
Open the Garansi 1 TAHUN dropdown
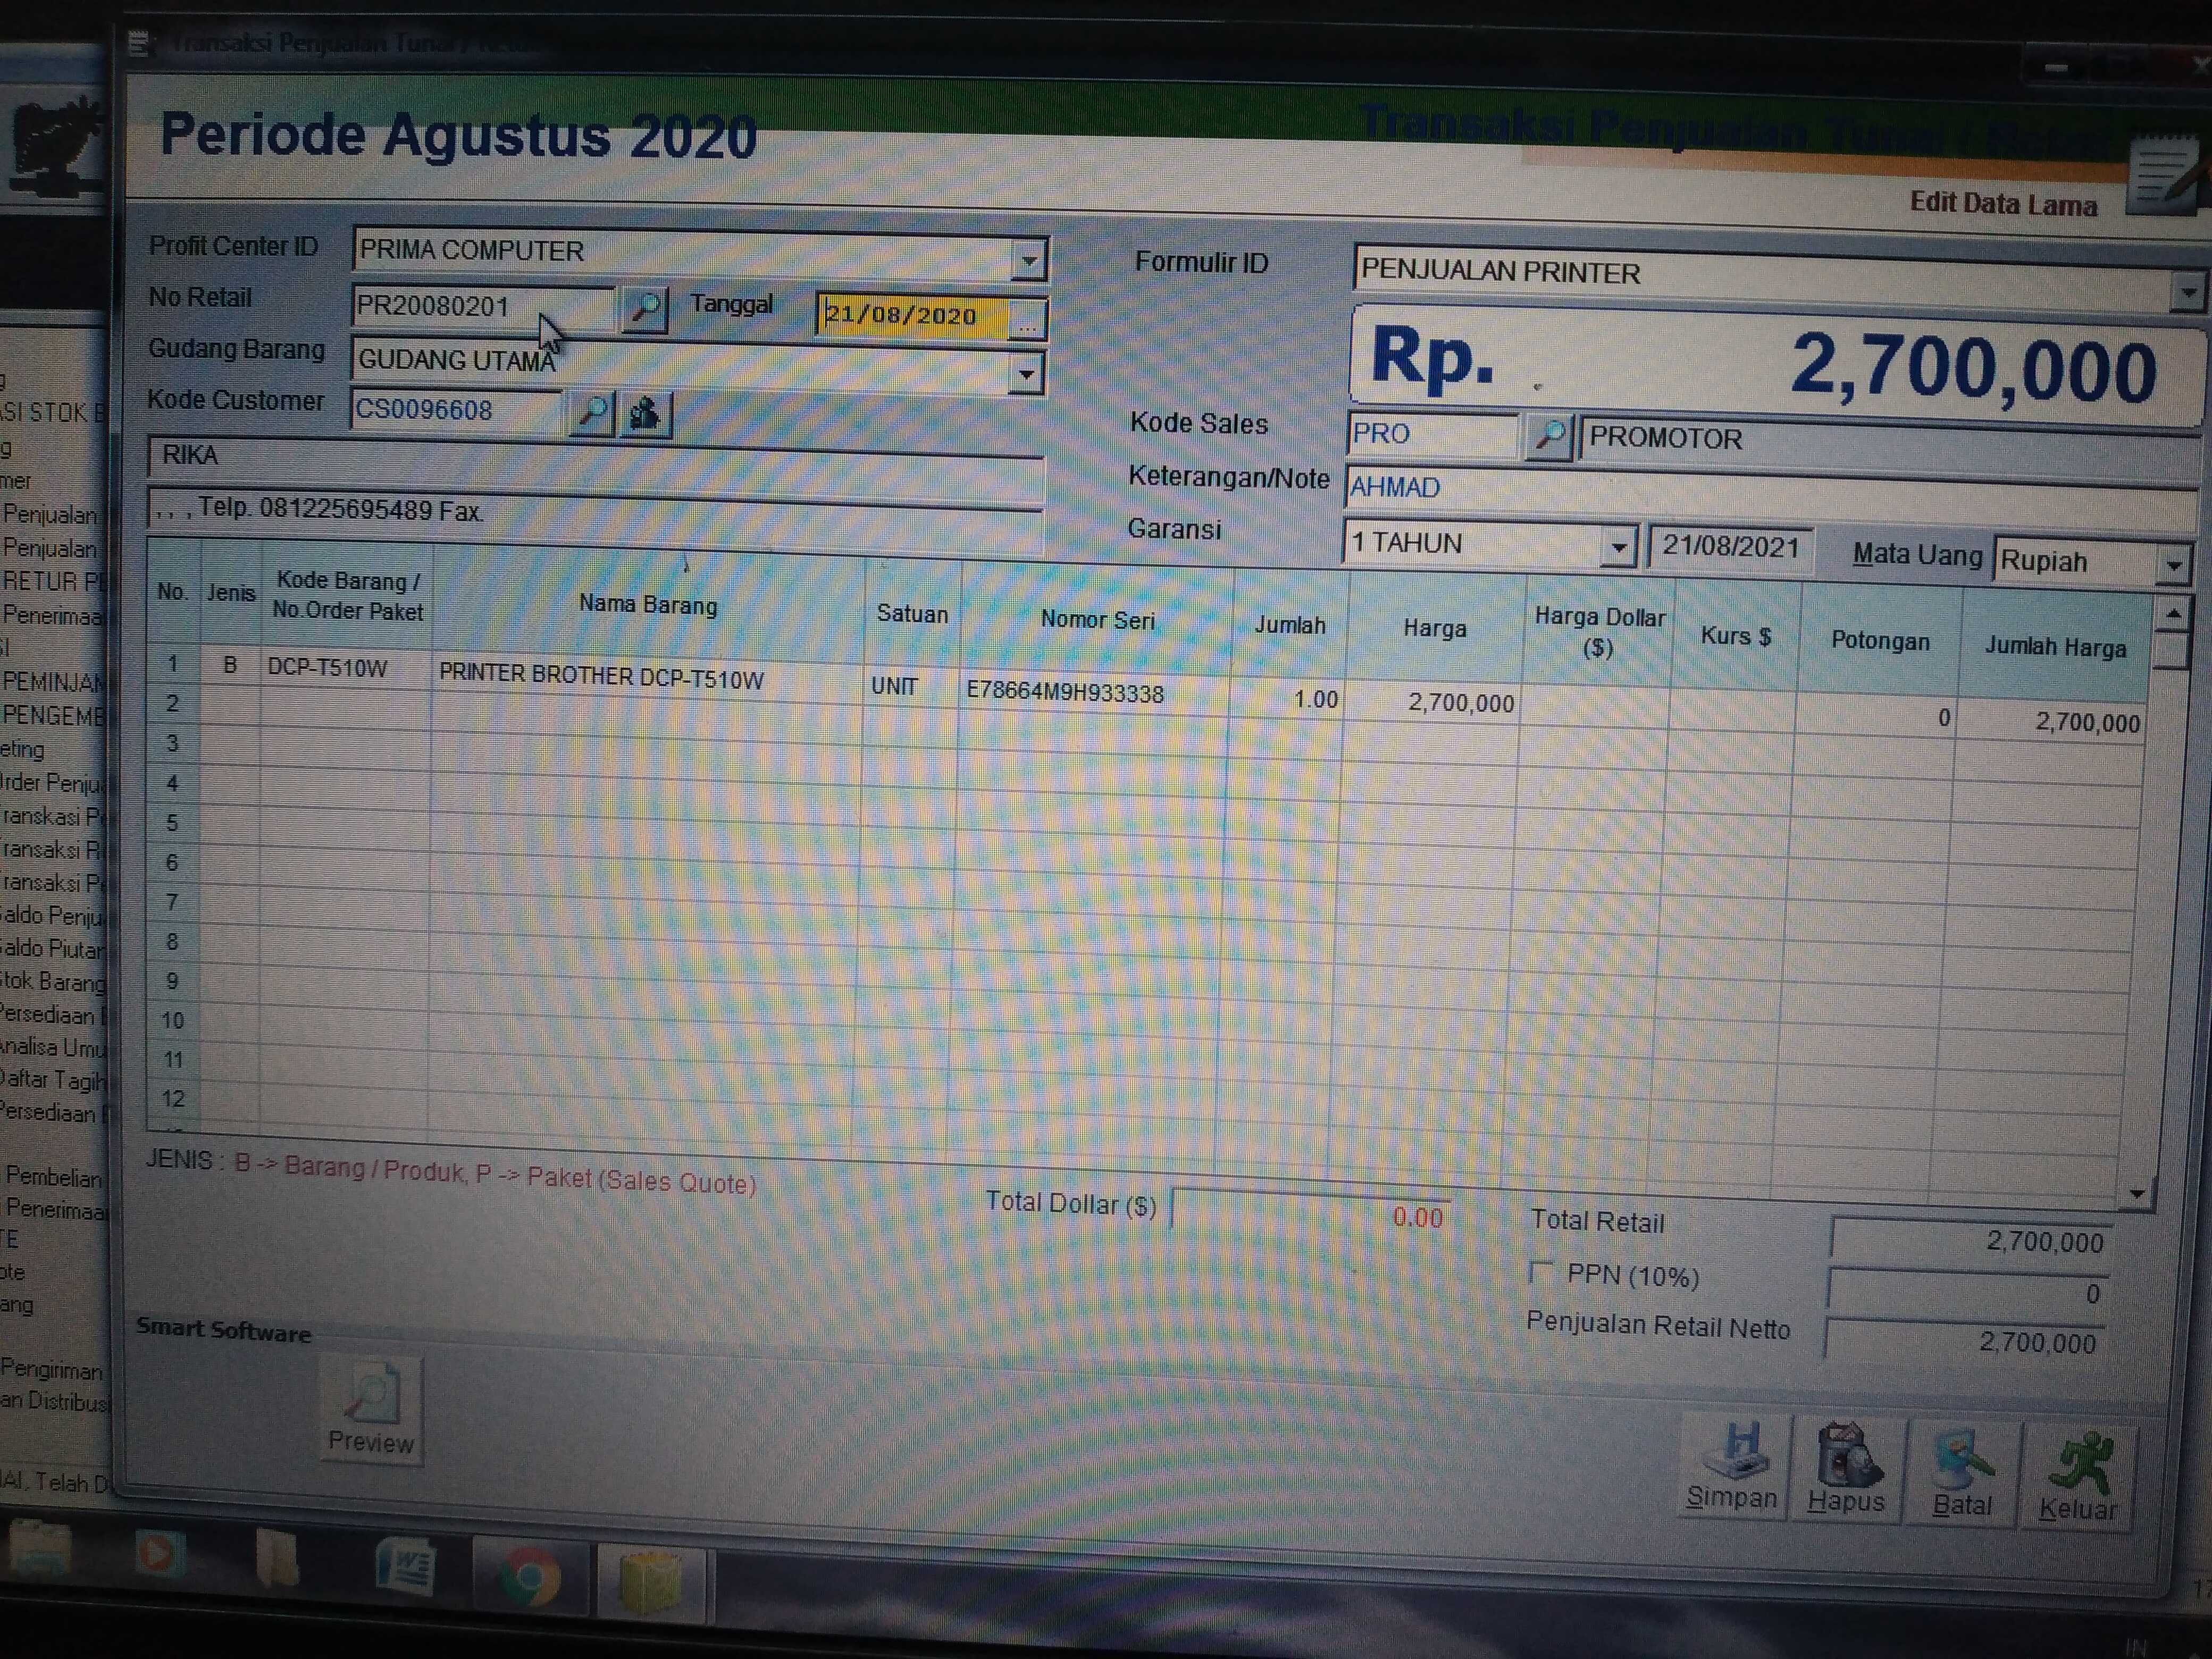click(x=1618, y=547)
